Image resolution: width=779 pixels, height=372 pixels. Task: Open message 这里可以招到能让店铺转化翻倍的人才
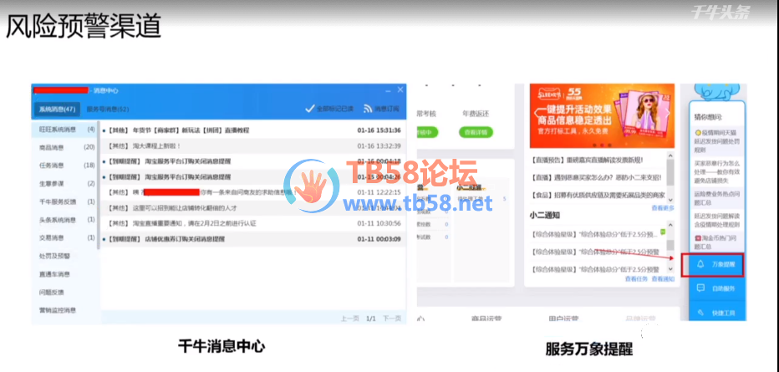(x=253, y=208)
